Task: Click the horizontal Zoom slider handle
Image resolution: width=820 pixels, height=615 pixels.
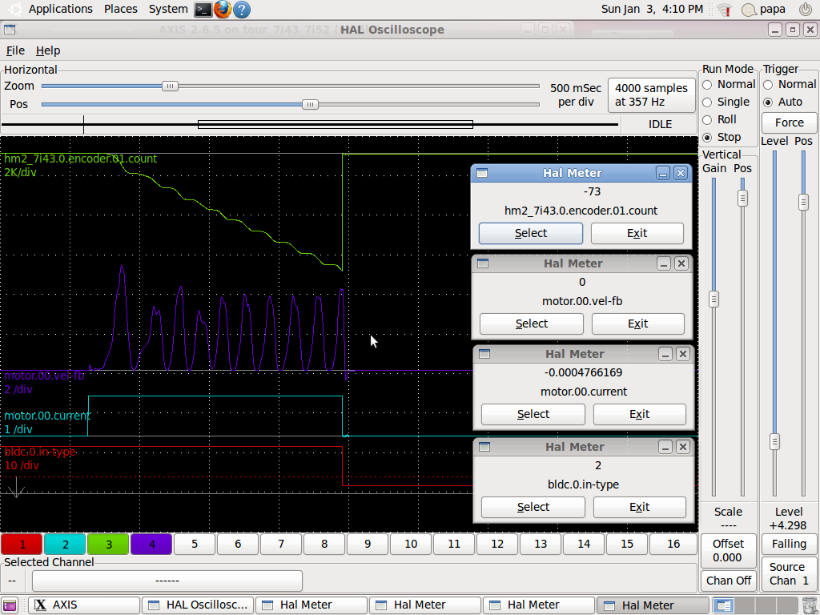Action: tap(170, 86)
